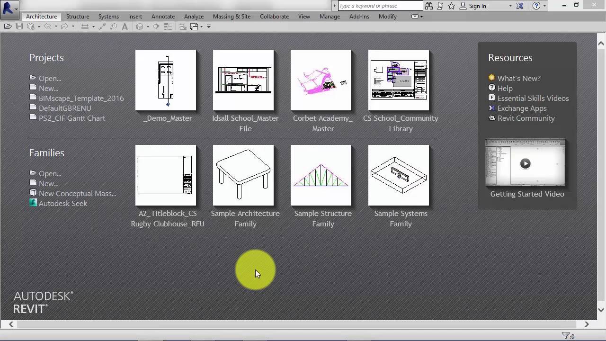This screenshot has width=606, height=341.
Task: Expand the Measure tool dropdown arrow
Action: tap(93, 27)
